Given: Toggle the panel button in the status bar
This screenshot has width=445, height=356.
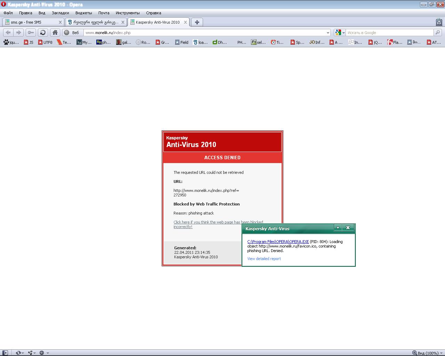Looking at the screenshot, I should point(5,353).
